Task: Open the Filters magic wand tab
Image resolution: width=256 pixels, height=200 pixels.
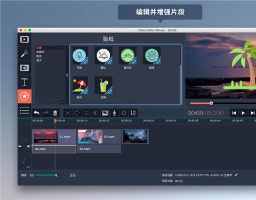Action: pyautogui.click(x=25, y=54)
